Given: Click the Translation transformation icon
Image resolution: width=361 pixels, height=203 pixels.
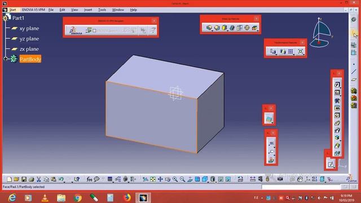Looking at the screenshot, I should pyautogui.click(x=272, y=51).
